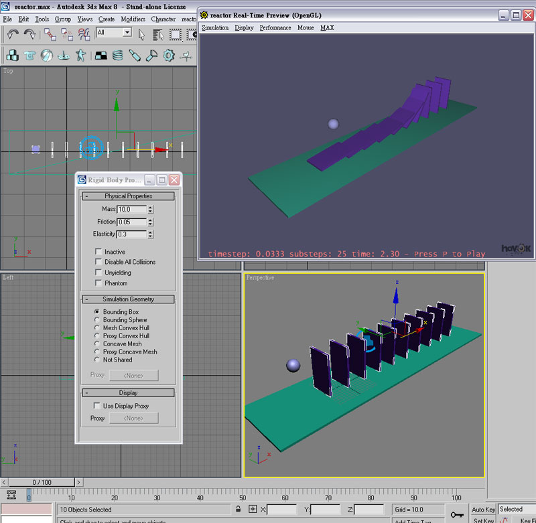The image size is (536, 523).
Task: Open the File menu
Action: [7, 19]
